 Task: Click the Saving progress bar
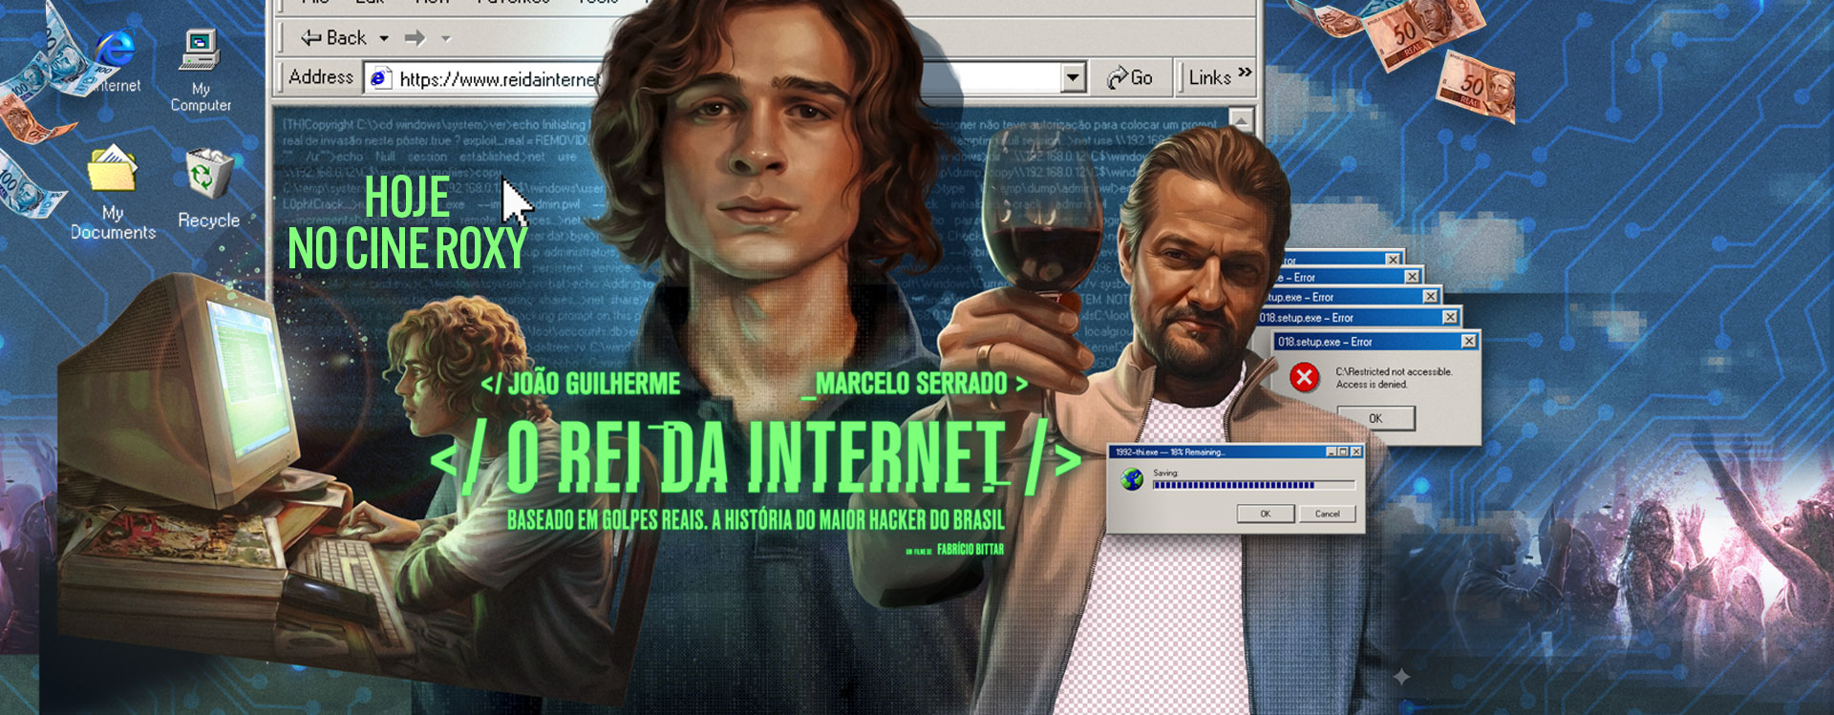pyautogui.click(x=1254, y=485)
